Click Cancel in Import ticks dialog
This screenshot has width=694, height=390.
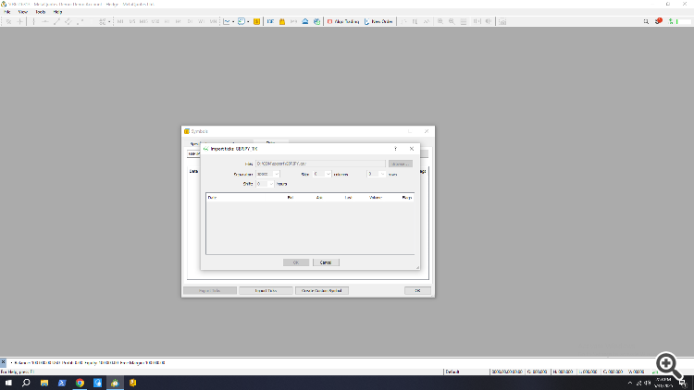(326, 262)
